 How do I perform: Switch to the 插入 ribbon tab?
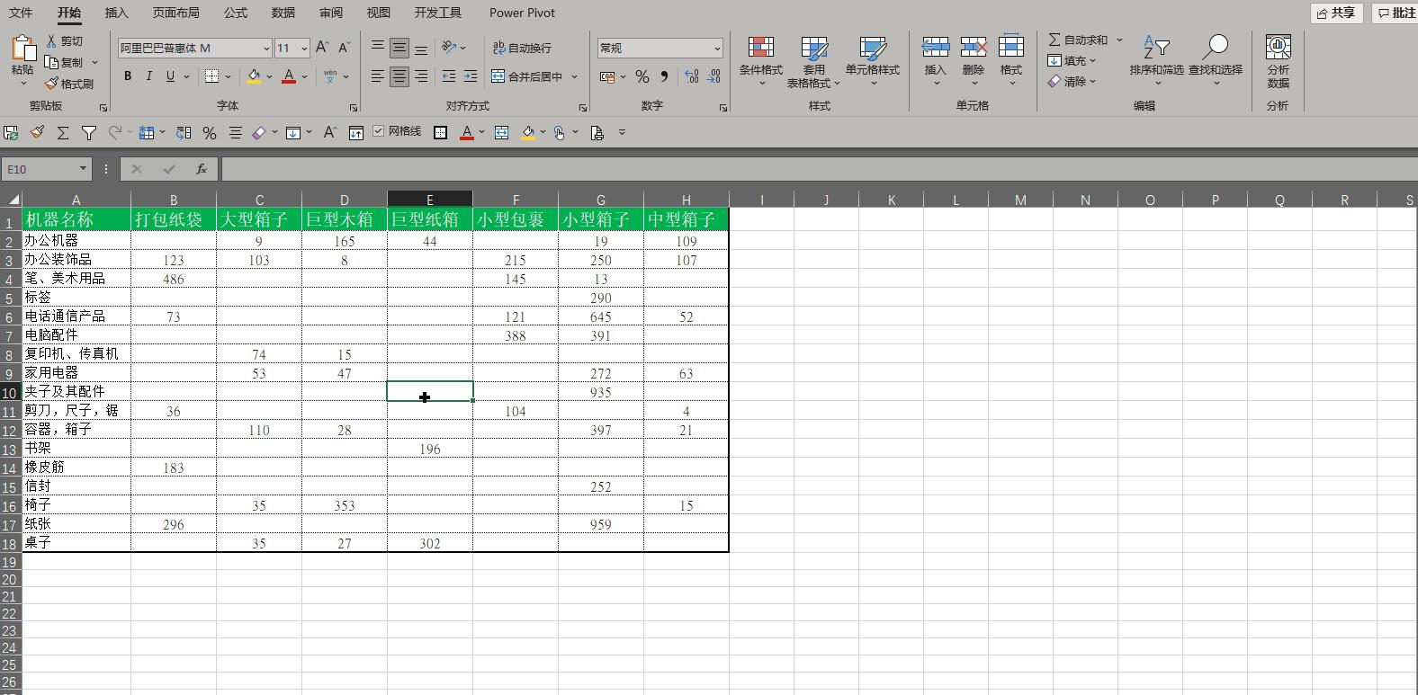pyautogui.click(x=116, y=13)
